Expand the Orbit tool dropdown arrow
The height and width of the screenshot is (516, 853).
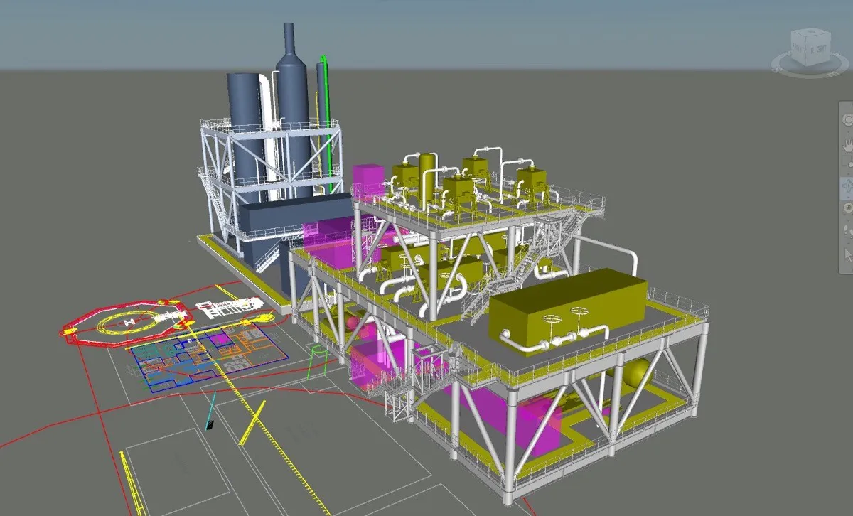(848, 198)
